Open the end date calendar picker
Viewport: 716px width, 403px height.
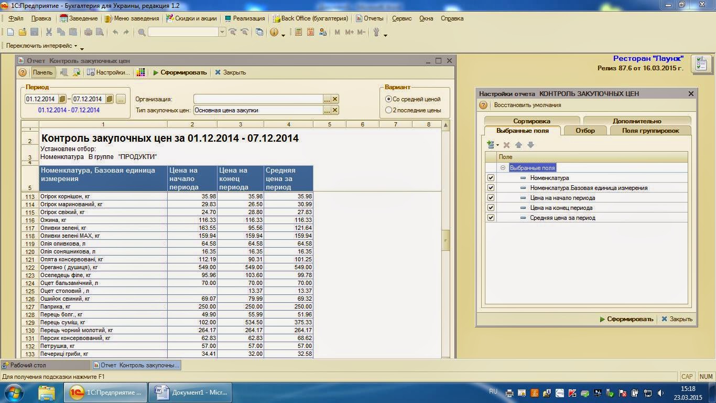(110, 99)
